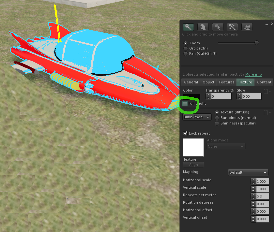Activate the Edit arrow tool icon

(x=217, y=27)
